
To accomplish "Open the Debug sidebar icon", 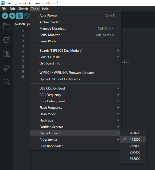I will coord(7,68).
